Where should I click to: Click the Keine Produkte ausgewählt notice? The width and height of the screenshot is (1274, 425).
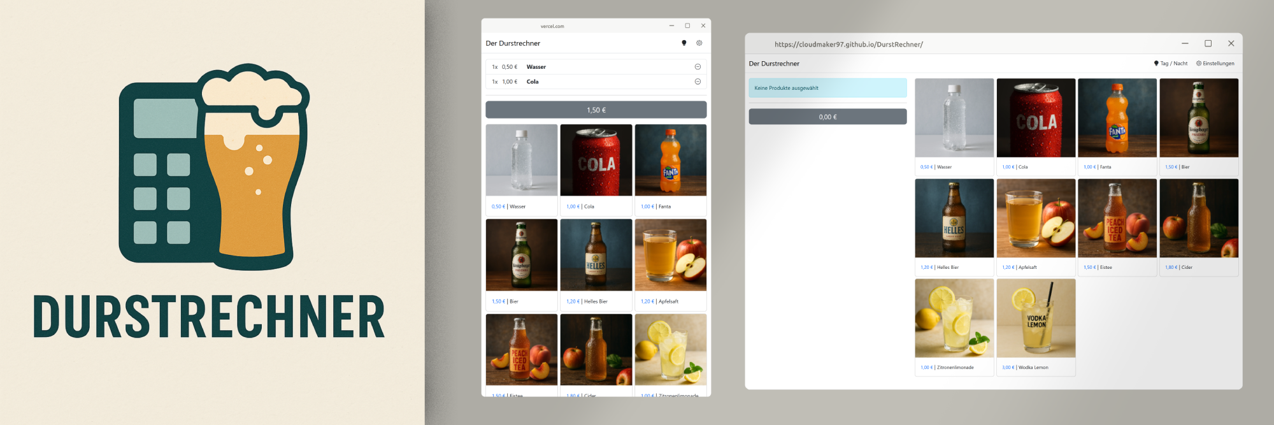[x=827, y=88]
